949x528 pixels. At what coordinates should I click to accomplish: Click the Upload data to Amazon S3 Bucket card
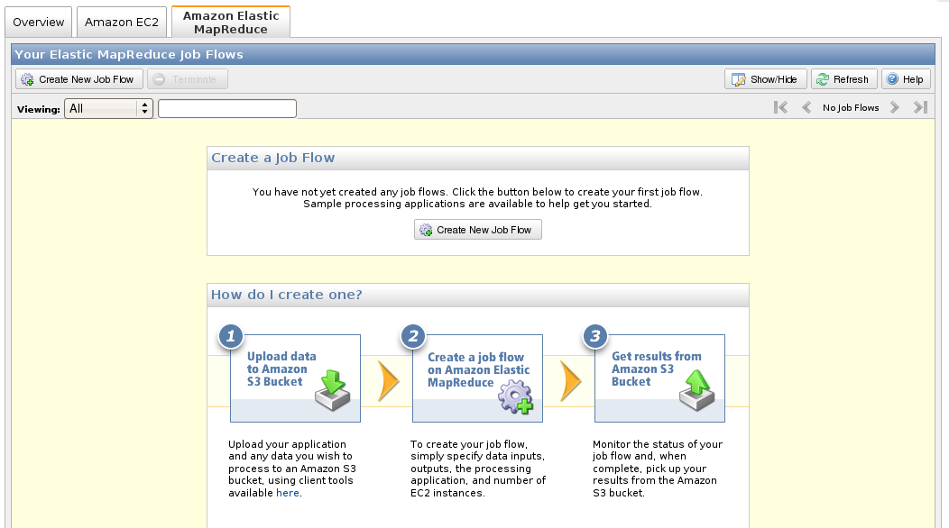coord(295,378)
